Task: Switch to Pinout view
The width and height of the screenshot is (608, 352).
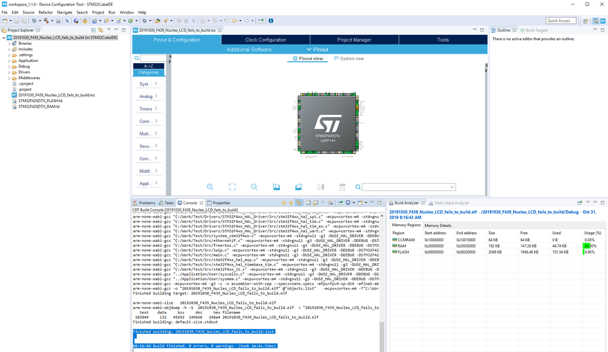Action: click(308, 58)
